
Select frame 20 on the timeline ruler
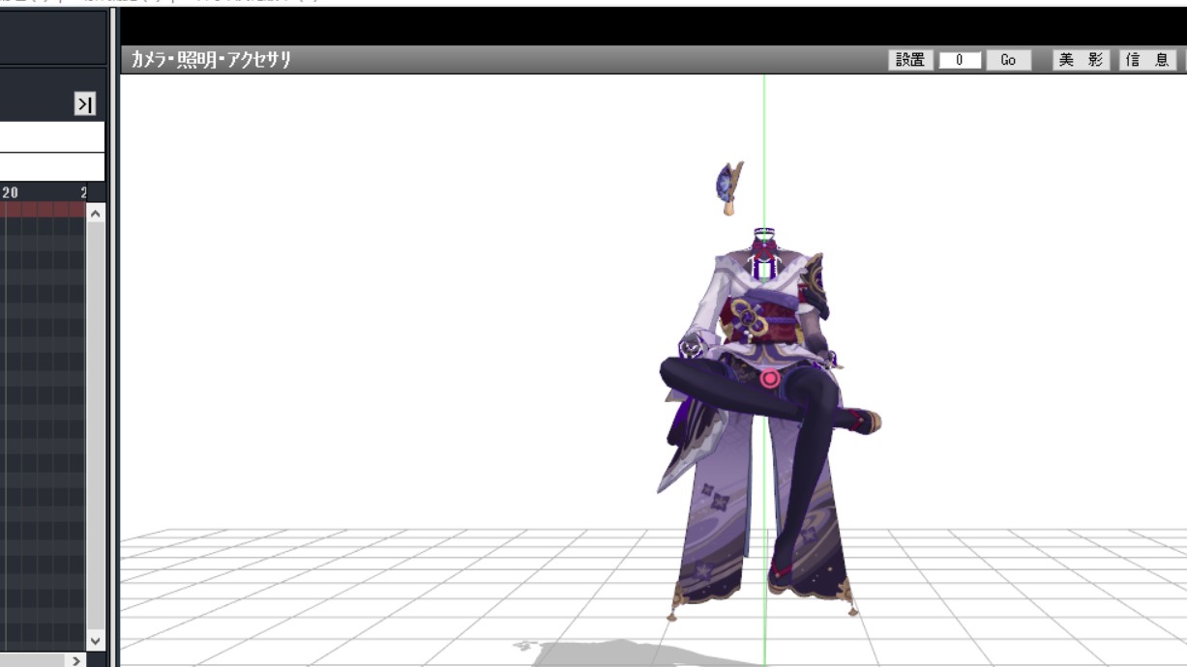(x=10, y=192)
